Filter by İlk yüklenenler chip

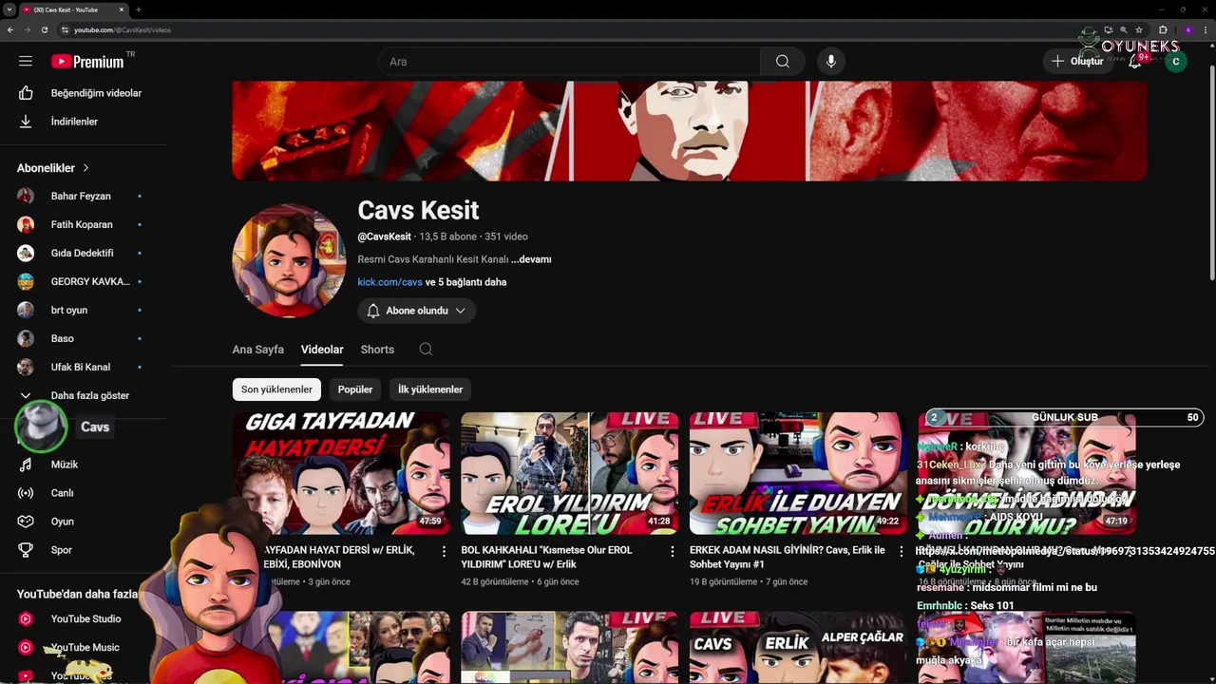(430, 389)
